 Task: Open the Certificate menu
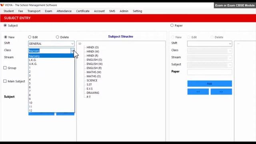pos(83,11)
